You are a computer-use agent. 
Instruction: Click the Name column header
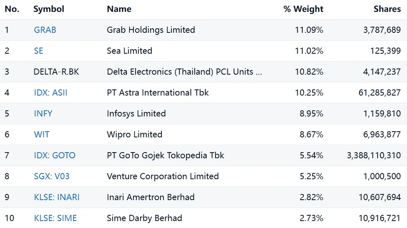click(x=119, y=9)
